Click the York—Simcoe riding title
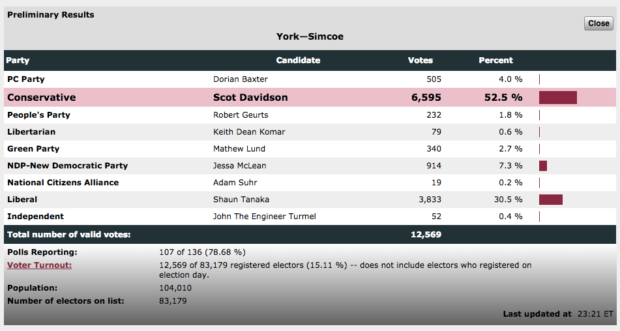The width and height of the screenshot is (620, 331). click(x=310, y=36)
